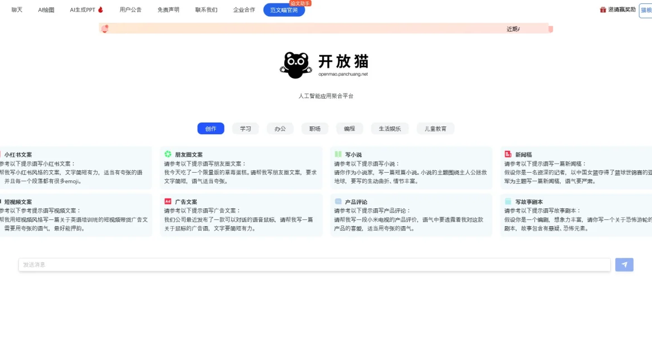Select the 创作 category tab
Image resolution: width=652 pixels, height=362 pixels.
tap(211, 129)
